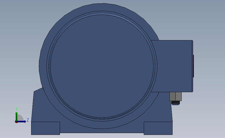The image size is (225, 138).
Task: Select the red origin ball of the triad
Action: (x=16, y=122)
